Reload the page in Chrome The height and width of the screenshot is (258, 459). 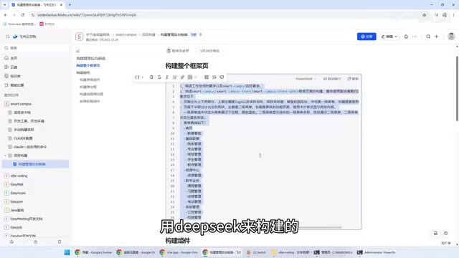(x=22, y=15)
